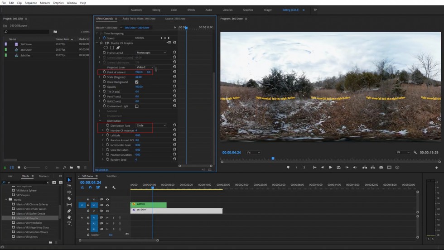Image resolution: width=444 pixels, height=250 pixels.
Task: Select the pen mask tool under Mantra VR Graphix
Action: tap(118, 48)
